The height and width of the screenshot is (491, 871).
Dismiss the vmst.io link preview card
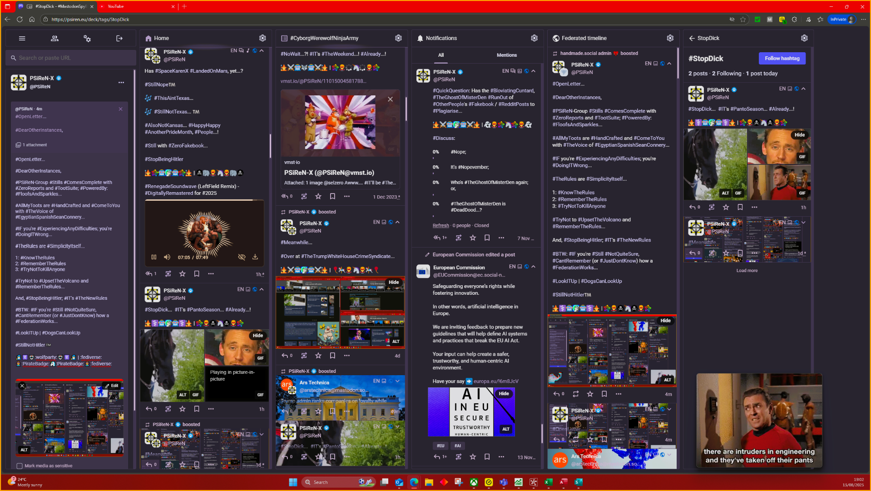pos(390,99)
